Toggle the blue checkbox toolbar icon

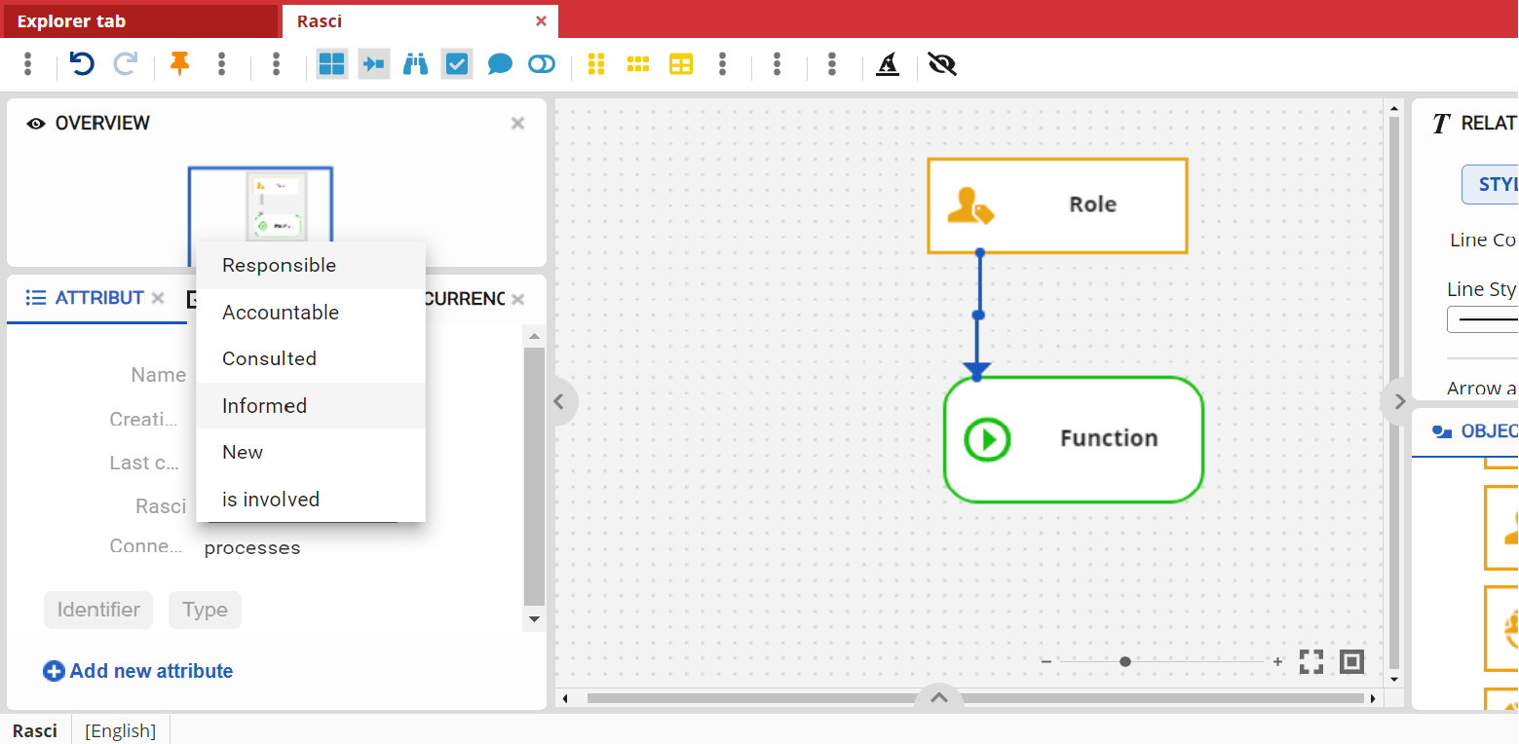tap(457, 64)
